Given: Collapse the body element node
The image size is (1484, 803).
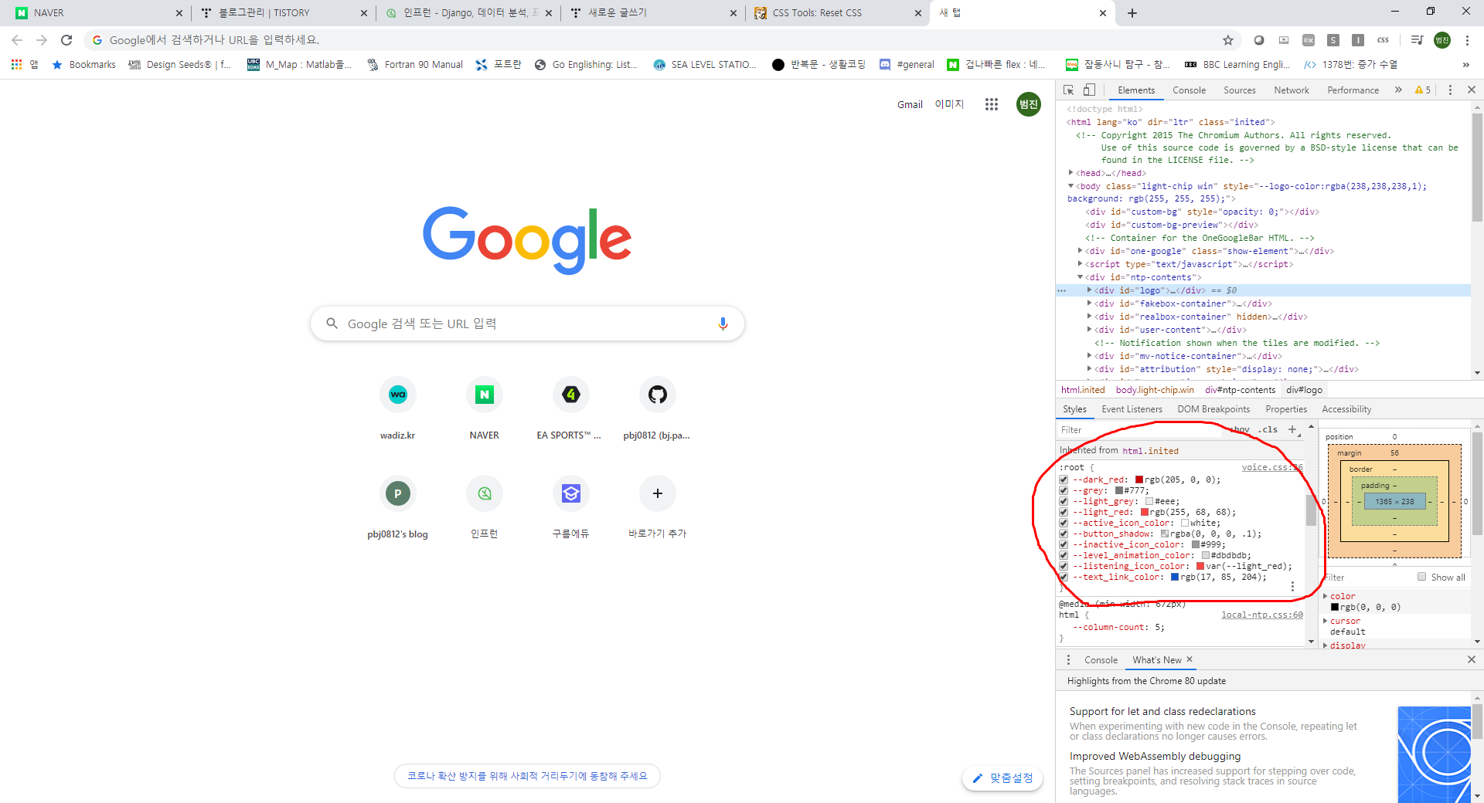Looking at the screenshot, I should 1070,186.
